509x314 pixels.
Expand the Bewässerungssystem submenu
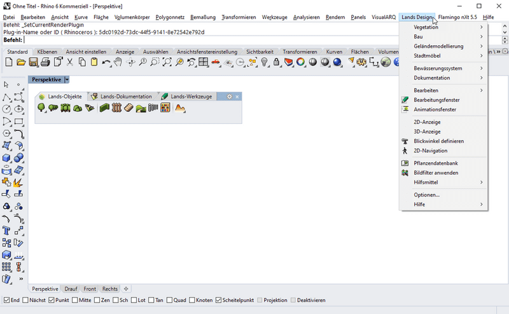point(443,68)
